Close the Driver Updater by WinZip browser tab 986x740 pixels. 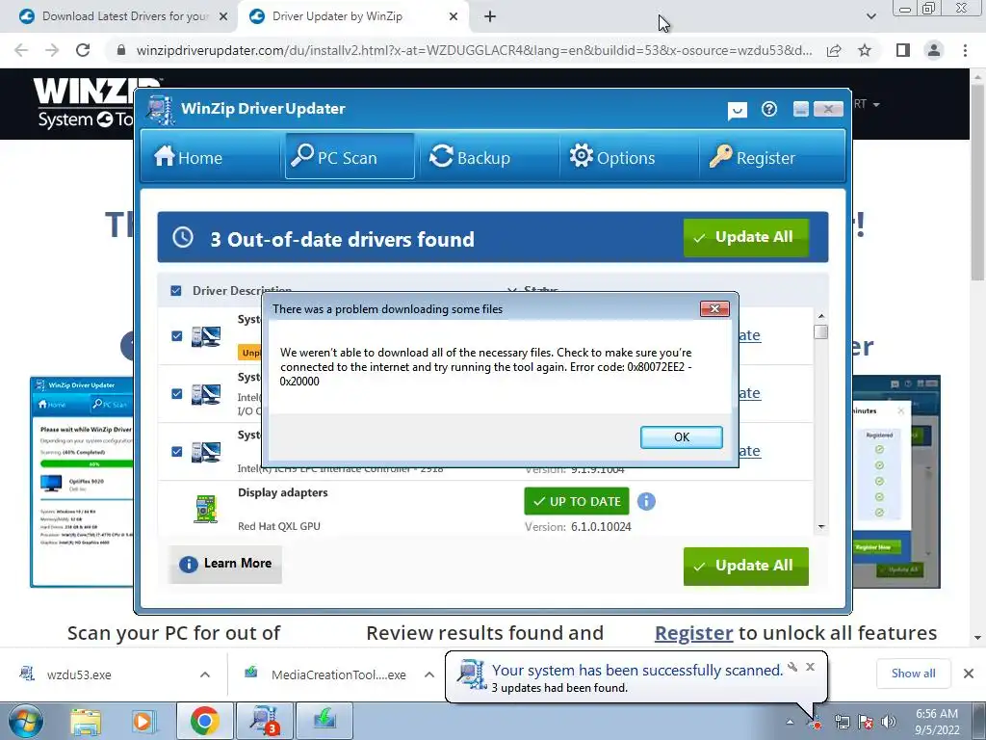[x=454, y=17]
